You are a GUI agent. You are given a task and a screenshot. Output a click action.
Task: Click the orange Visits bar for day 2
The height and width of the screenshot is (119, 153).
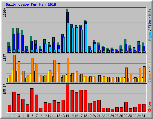pos(14,68)
